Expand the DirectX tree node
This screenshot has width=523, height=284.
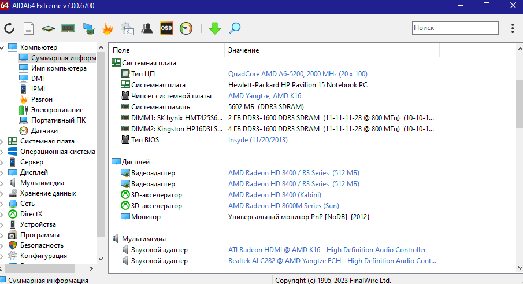pyautogui.click(x=2, y=214)
